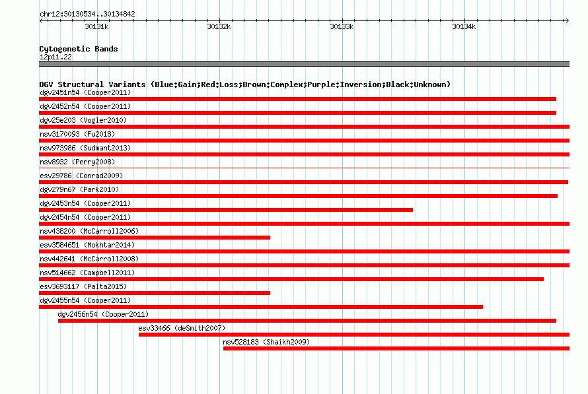Click the DGV Structural Variants track title
588x394 pixels.
click(x=245, y=84)
